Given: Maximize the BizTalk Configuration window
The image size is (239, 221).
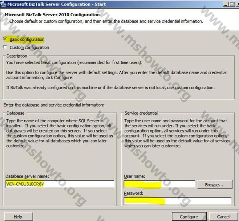Looking at the screenshot, I should pos(232,4).
